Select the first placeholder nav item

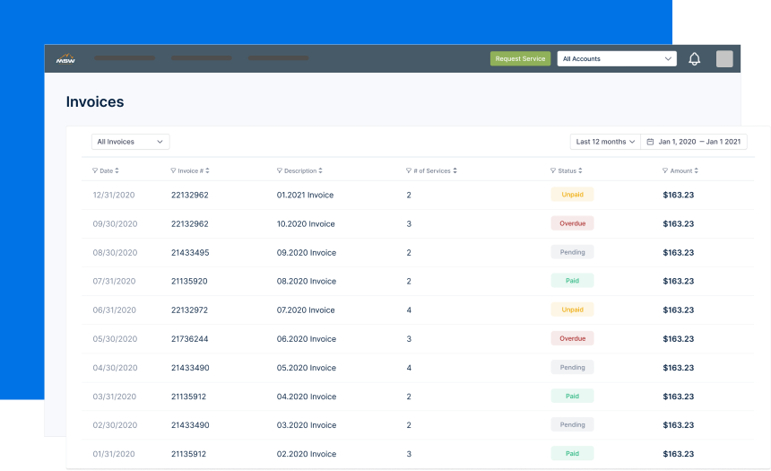[125, 58]
